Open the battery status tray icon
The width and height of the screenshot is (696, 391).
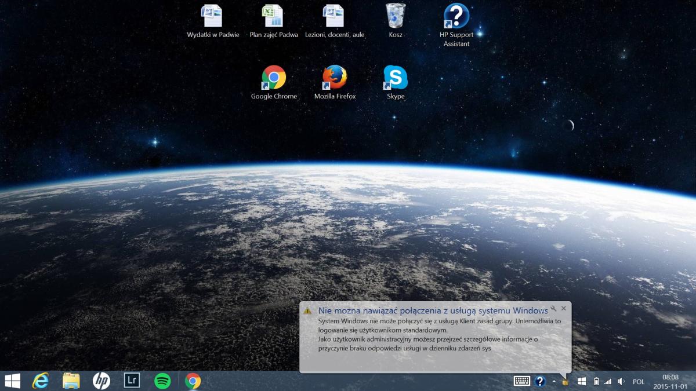(596, 381)
